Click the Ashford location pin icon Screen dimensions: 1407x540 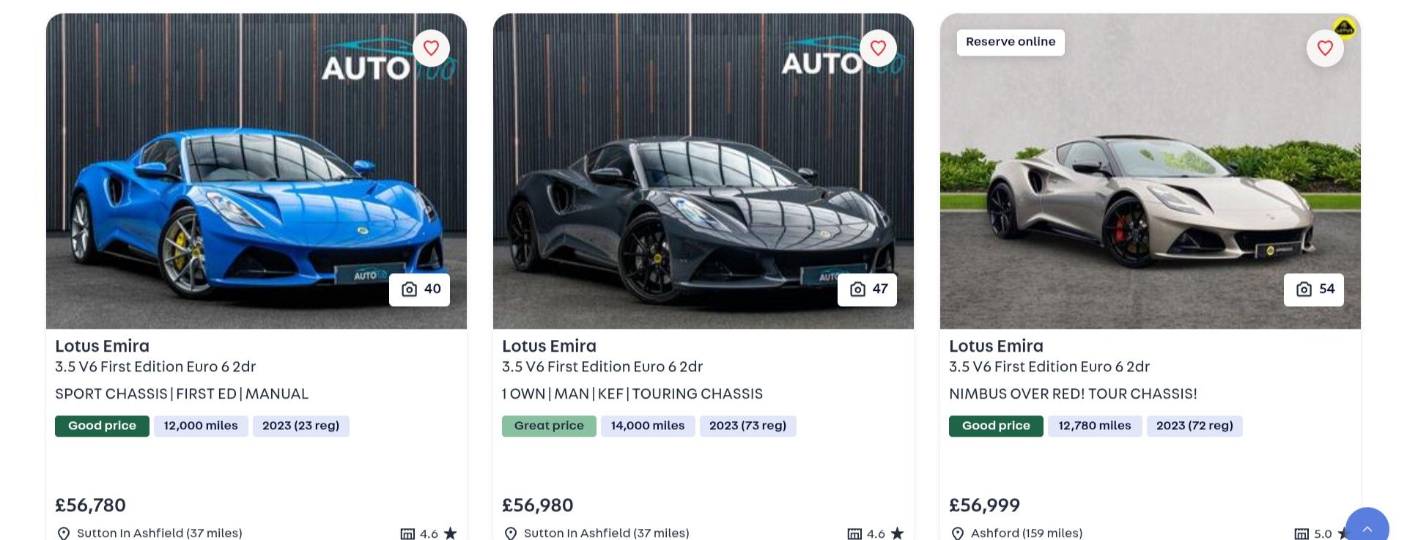[x=958, y=533]
